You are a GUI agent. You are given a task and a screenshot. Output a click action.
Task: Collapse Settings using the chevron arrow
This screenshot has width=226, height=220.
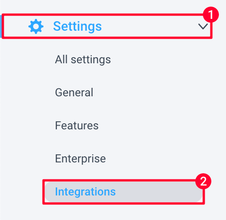tap(203, 26)
